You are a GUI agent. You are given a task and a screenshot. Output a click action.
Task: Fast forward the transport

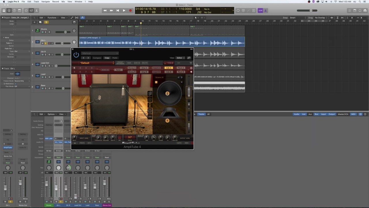111,11
